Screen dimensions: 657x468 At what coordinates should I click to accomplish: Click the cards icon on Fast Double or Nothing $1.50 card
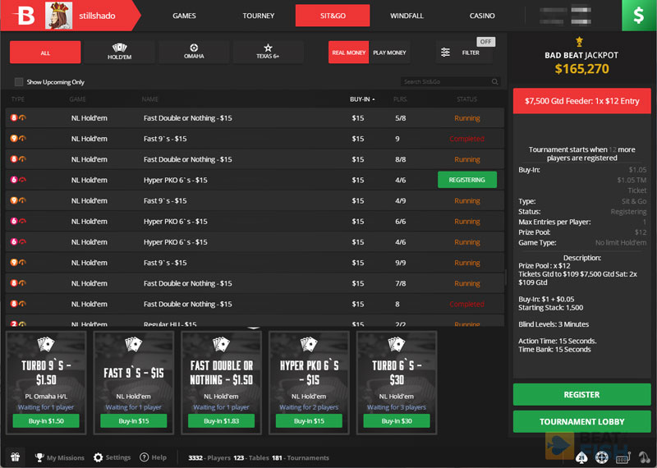pyautogui.click(x=221, y=344)
